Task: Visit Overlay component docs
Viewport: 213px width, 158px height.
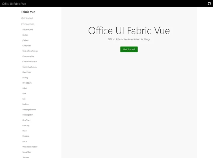Action: tap(26, 125)
